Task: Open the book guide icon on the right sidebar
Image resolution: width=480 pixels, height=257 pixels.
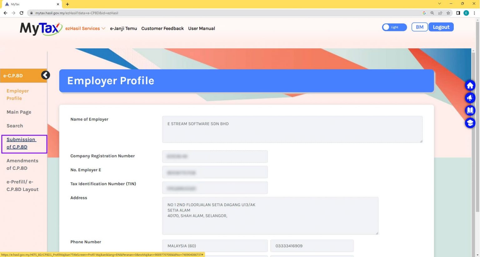Action: (470, 110)
